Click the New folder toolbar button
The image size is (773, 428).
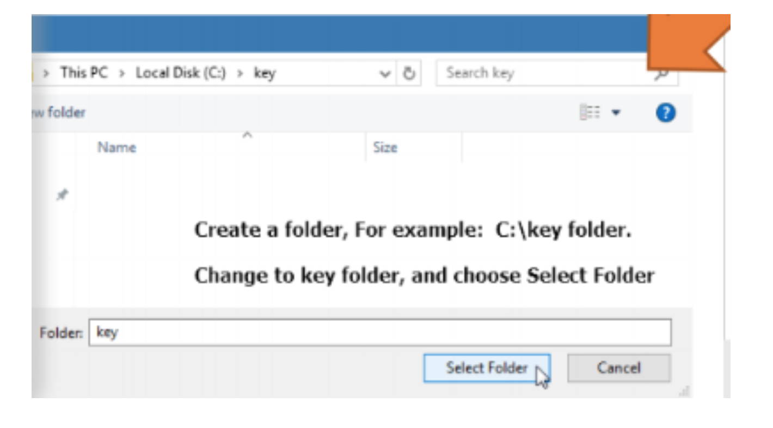coord(59,113)
